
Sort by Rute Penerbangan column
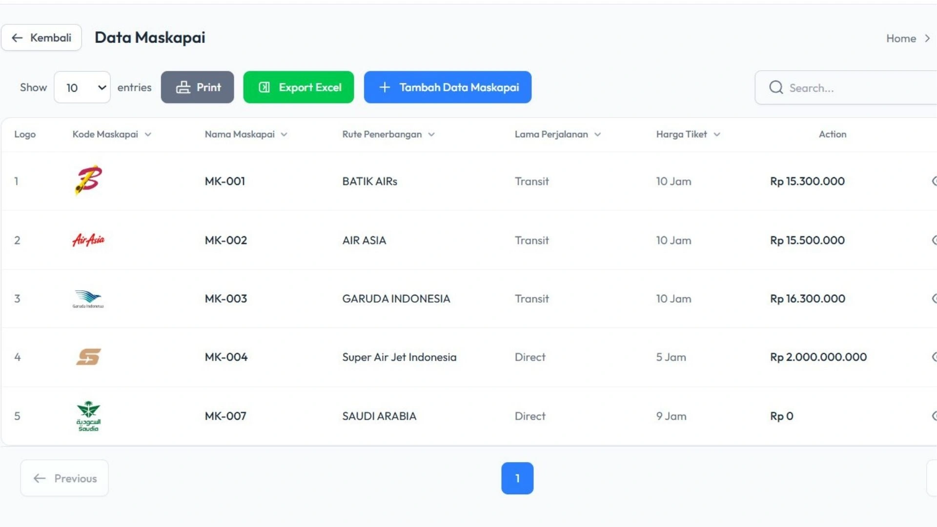coord(431,134)
